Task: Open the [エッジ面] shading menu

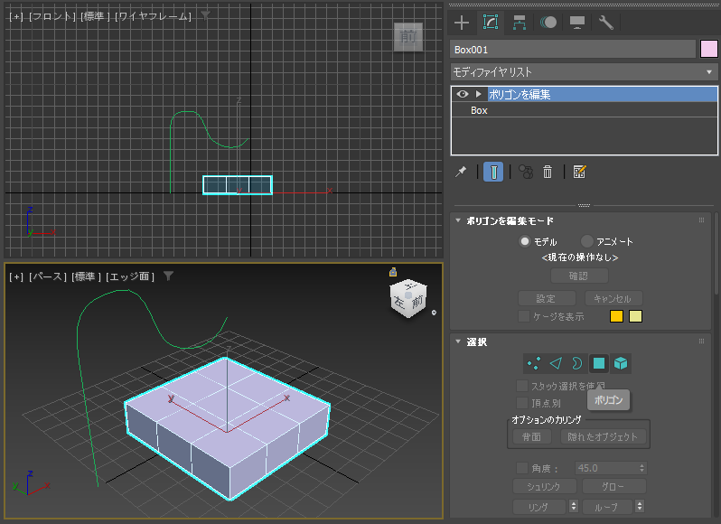Action: pos(130,276)
